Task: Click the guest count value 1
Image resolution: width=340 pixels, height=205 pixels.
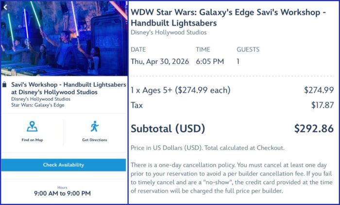Action: [238, 62]
